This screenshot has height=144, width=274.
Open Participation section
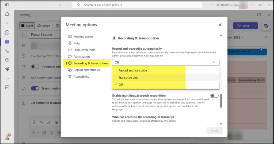[x=81, y=57]
